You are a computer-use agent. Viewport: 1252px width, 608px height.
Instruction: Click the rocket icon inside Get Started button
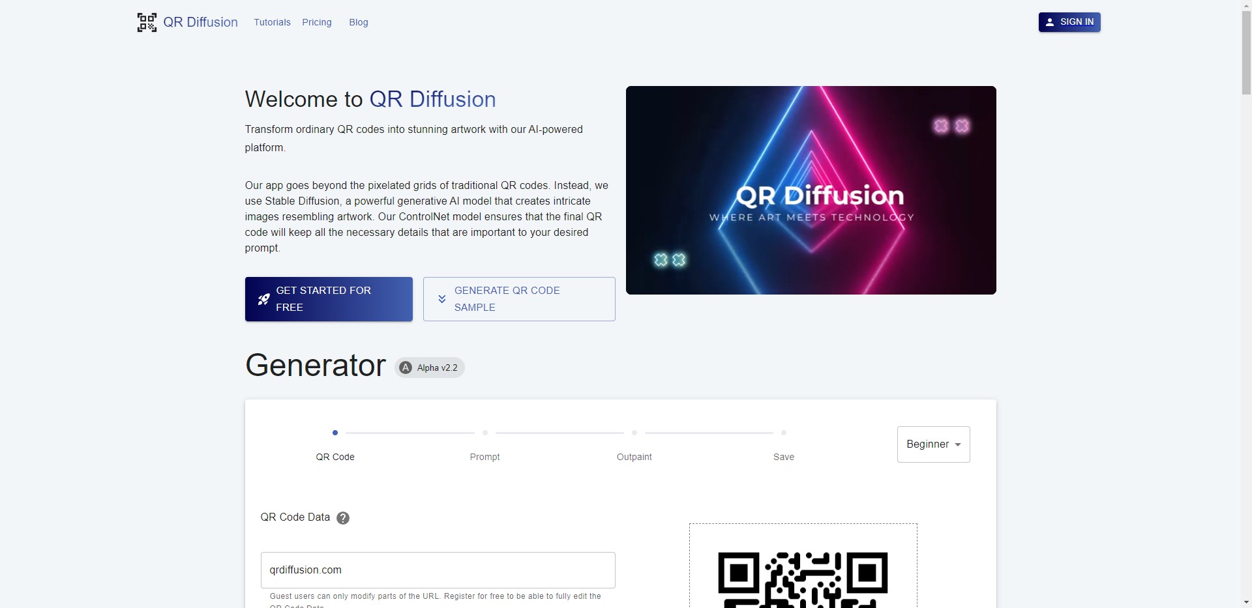click(263, 299)
